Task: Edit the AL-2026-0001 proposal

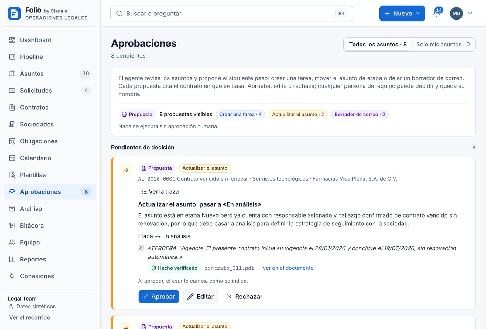Action: [x=200, y=297]
